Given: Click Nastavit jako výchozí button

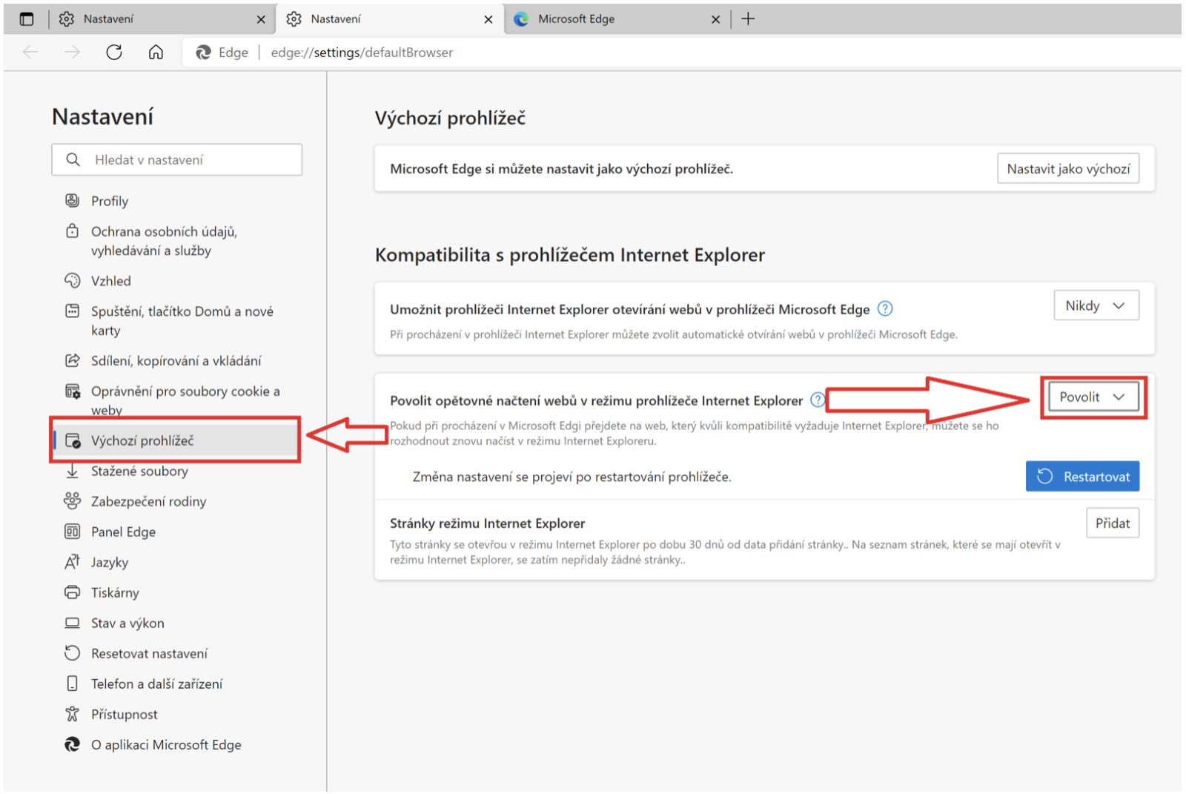Looking at the screenshot, I should point(1068,168).
